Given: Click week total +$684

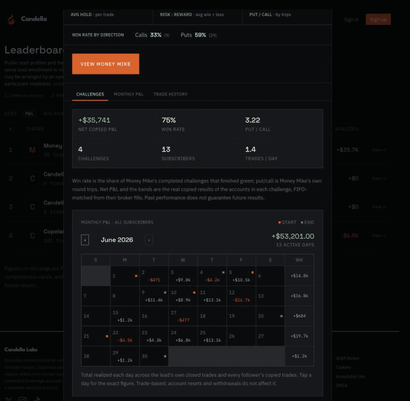Looking at the screenshot, I should (x=299, y=316).
